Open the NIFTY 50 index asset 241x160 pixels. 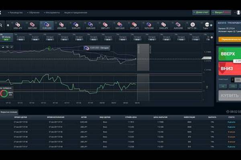tap(192, 26)
